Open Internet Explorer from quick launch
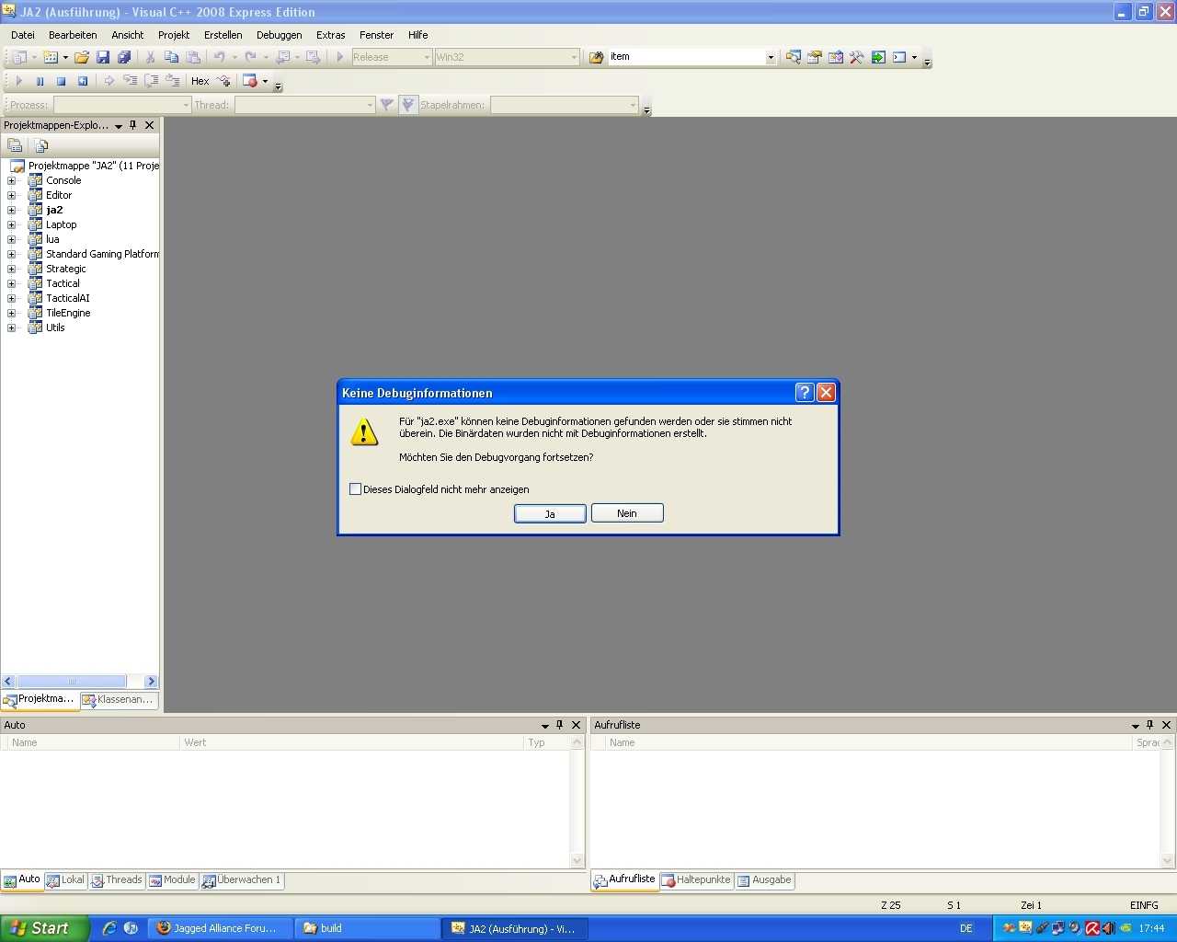 (109, 928)
